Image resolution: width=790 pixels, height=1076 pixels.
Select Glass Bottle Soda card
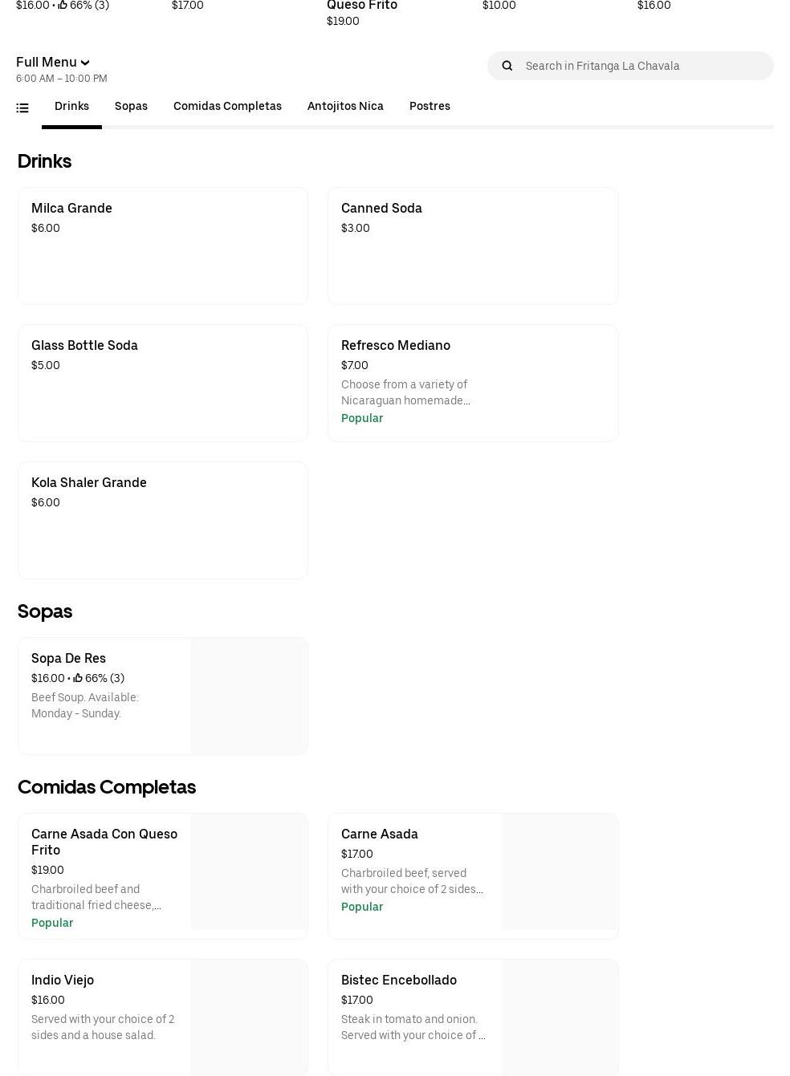tap(162, 383)
